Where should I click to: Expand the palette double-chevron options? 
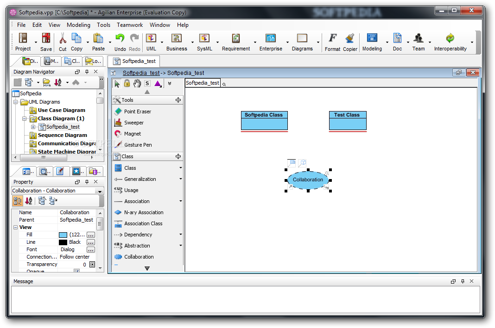pyautogui.click(x=170, y=83)
